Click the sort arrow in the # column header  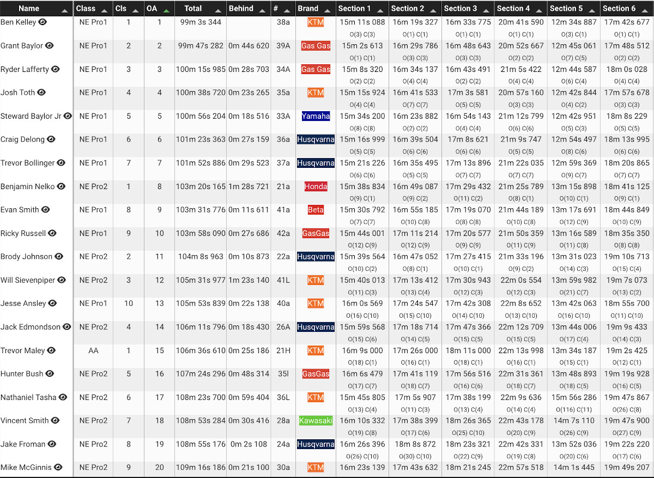coord(287,11)
